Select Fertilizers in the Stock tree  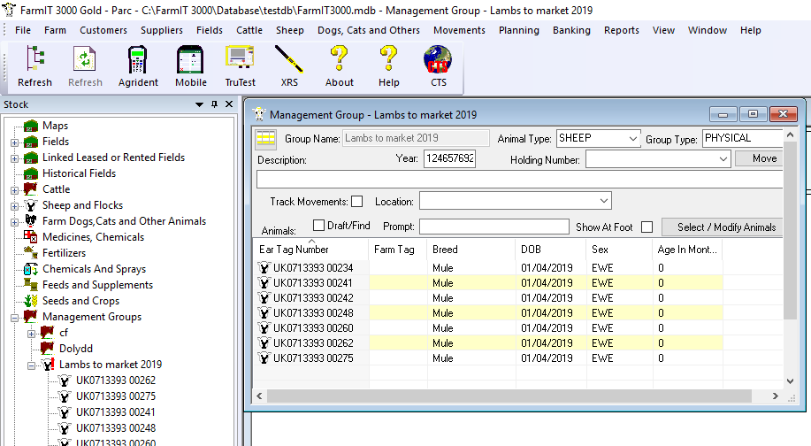tap(65, 253)
